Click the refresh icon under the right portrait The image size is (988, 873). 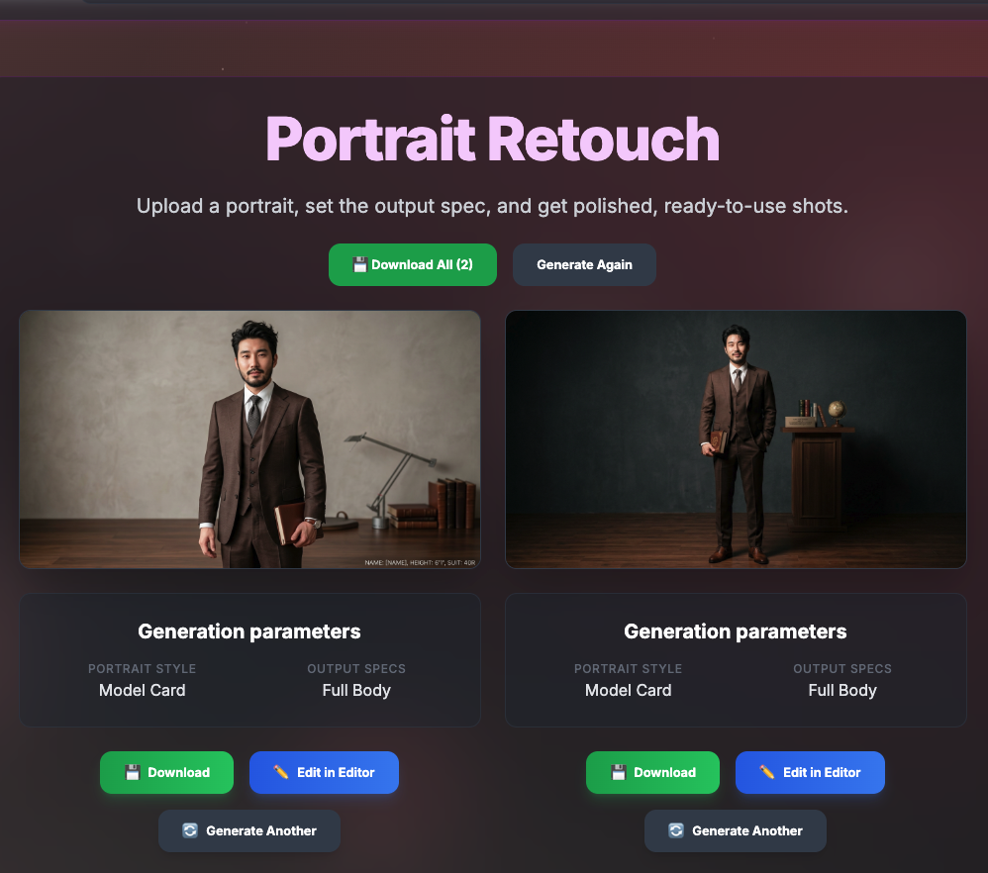[676, 831]
